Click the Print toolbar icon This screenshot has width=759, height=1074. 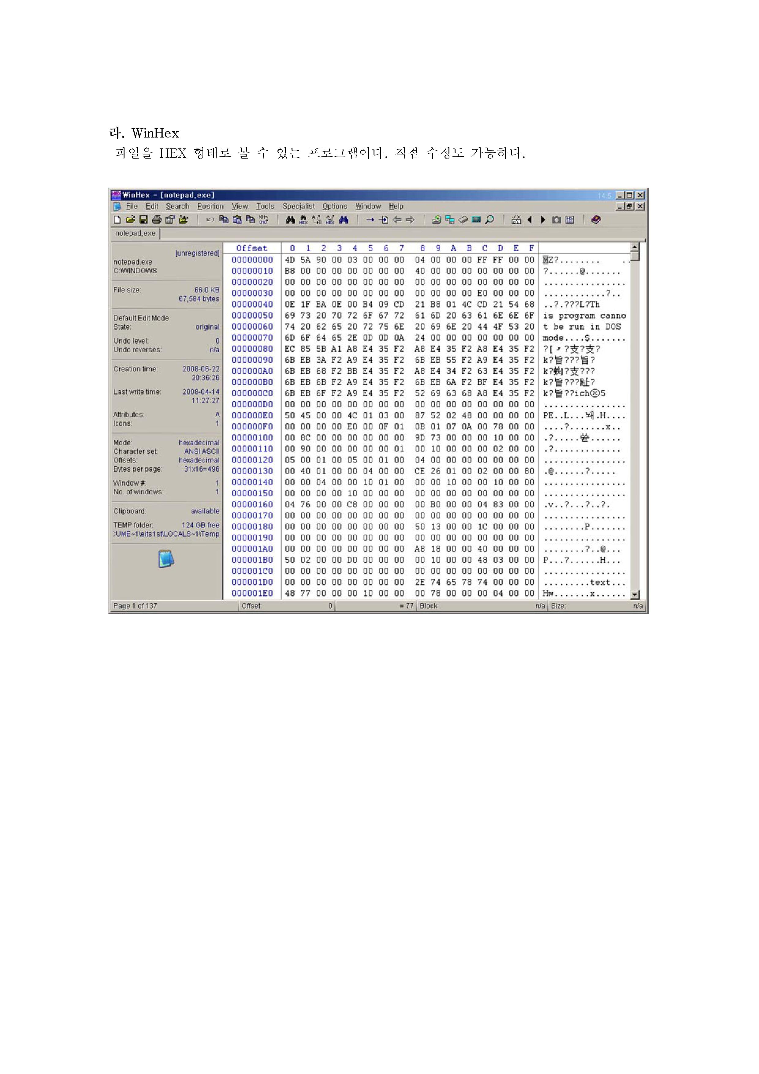pyautogui.click(x=157, y=220)
